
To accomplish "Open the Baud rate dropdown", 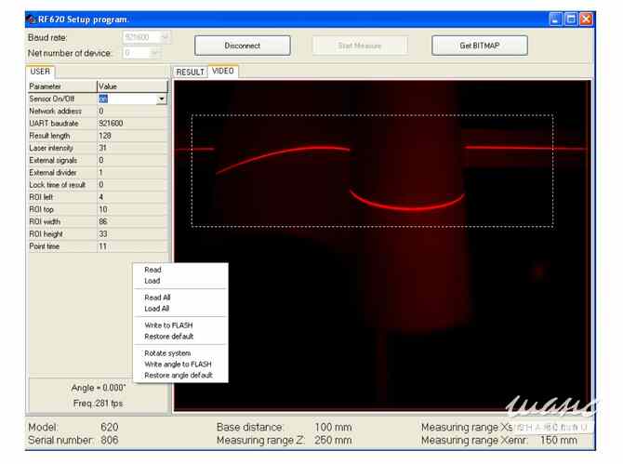I will tap(166, 37).
